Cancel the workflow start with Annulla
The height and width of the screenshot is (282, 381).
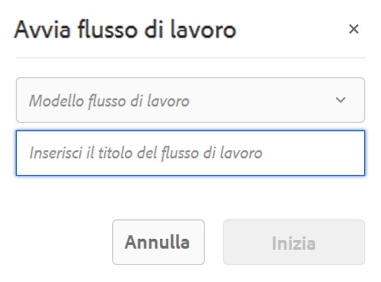pos(159,242)
